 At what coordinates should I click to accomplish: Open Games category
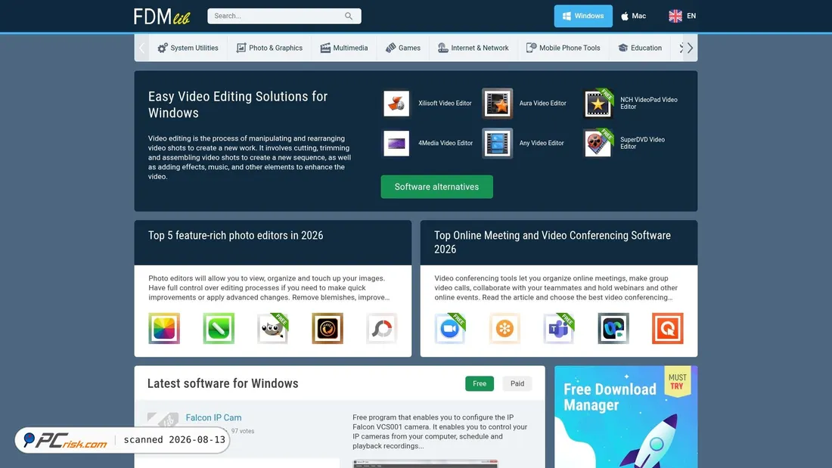point(402,48)
